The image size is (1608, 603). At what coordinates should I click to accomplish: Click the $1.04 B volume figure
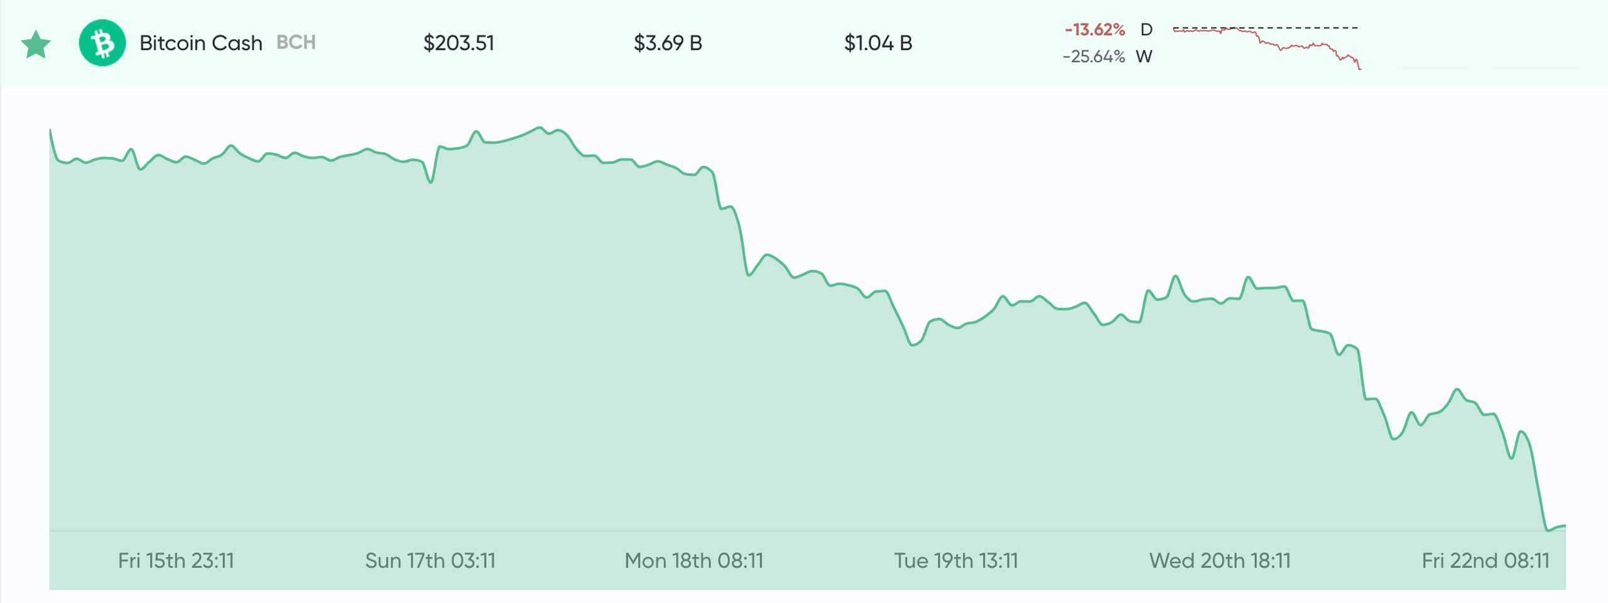(x=878, y=43)
